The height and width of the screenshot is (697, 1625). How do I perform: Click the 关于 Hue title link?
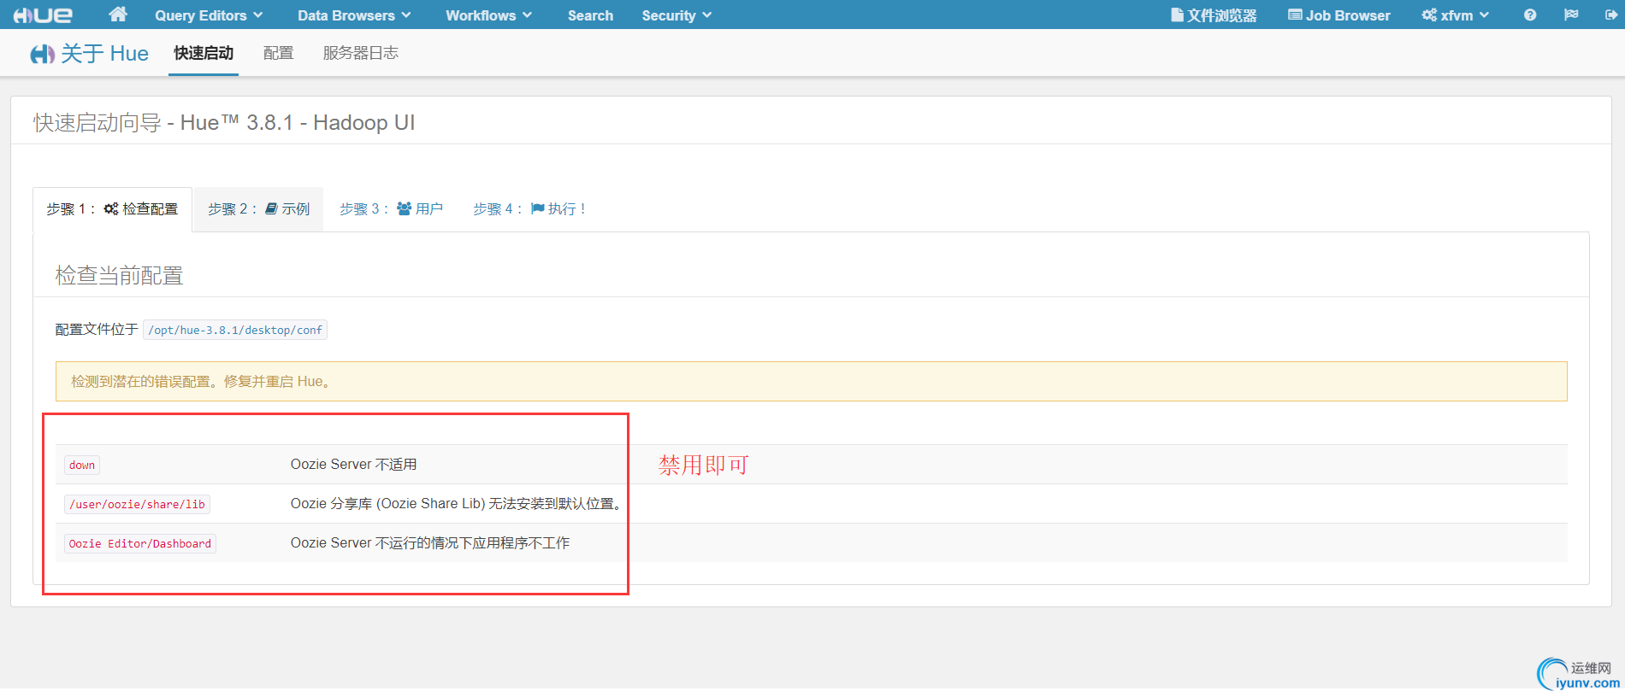click(104, 54)
